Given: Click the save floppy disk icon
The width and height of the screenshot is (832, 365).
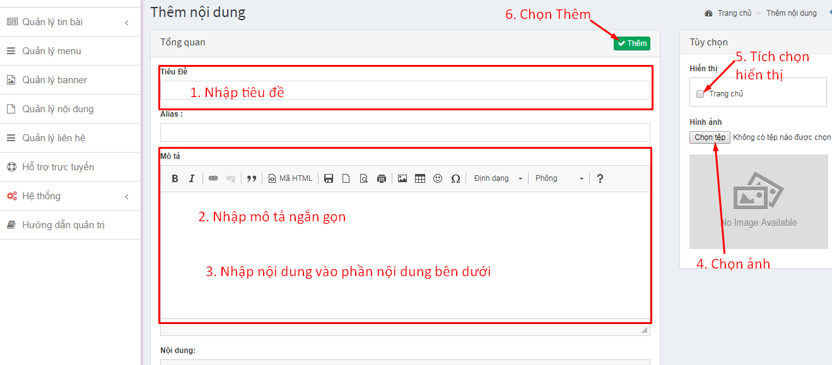Looking at the screenshot, I should point(329,178).
